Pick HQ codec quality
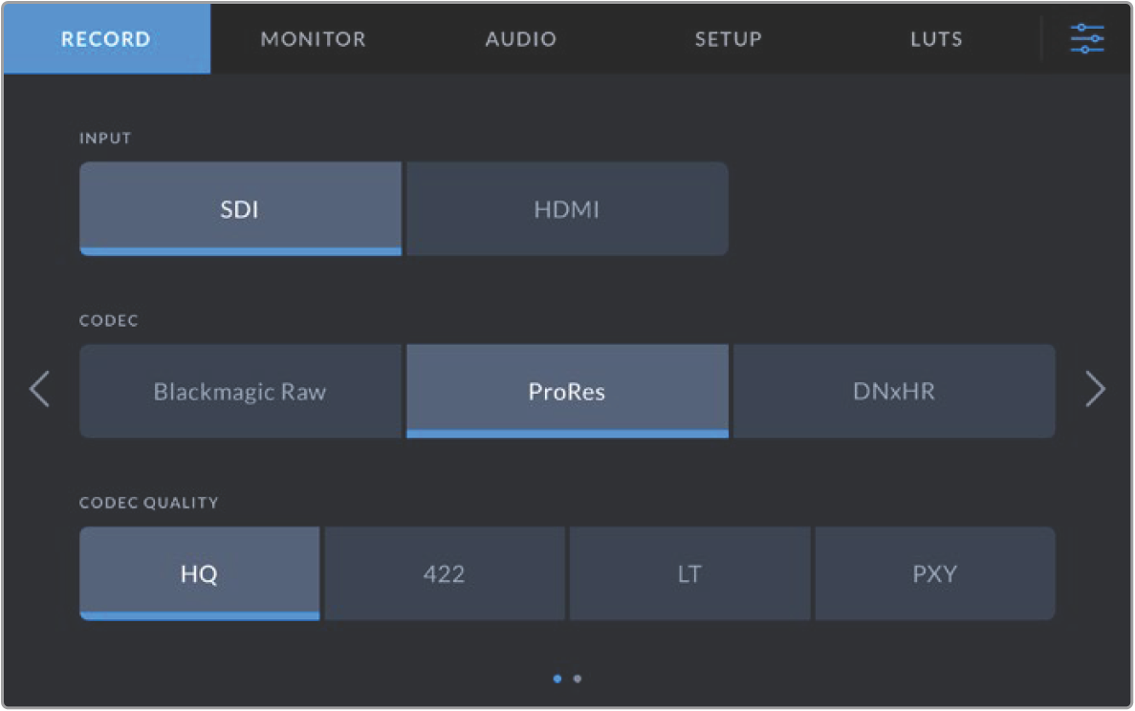 point(199,574)
